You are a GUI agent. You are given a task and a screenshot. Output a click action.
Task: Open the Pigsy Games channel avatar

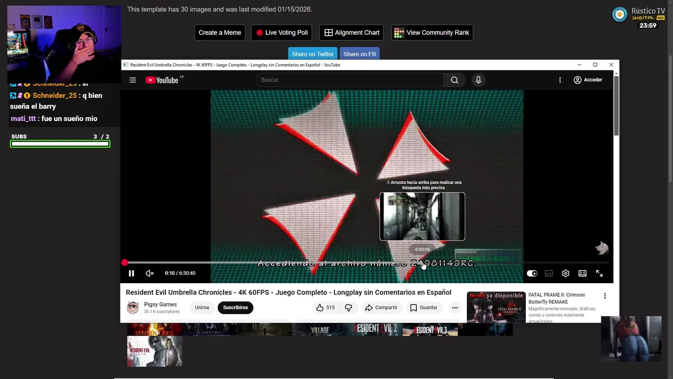133,307
